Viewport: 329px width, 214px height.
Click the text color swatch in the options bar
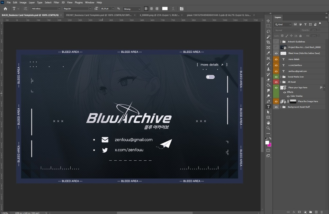click(165, 8)
